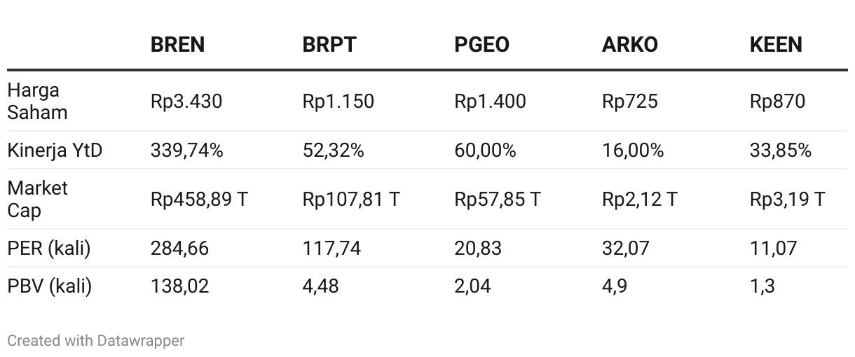This screenshot has height=357, width=855.
Task: Click the Market Cap row label
Action: [37, 199]
